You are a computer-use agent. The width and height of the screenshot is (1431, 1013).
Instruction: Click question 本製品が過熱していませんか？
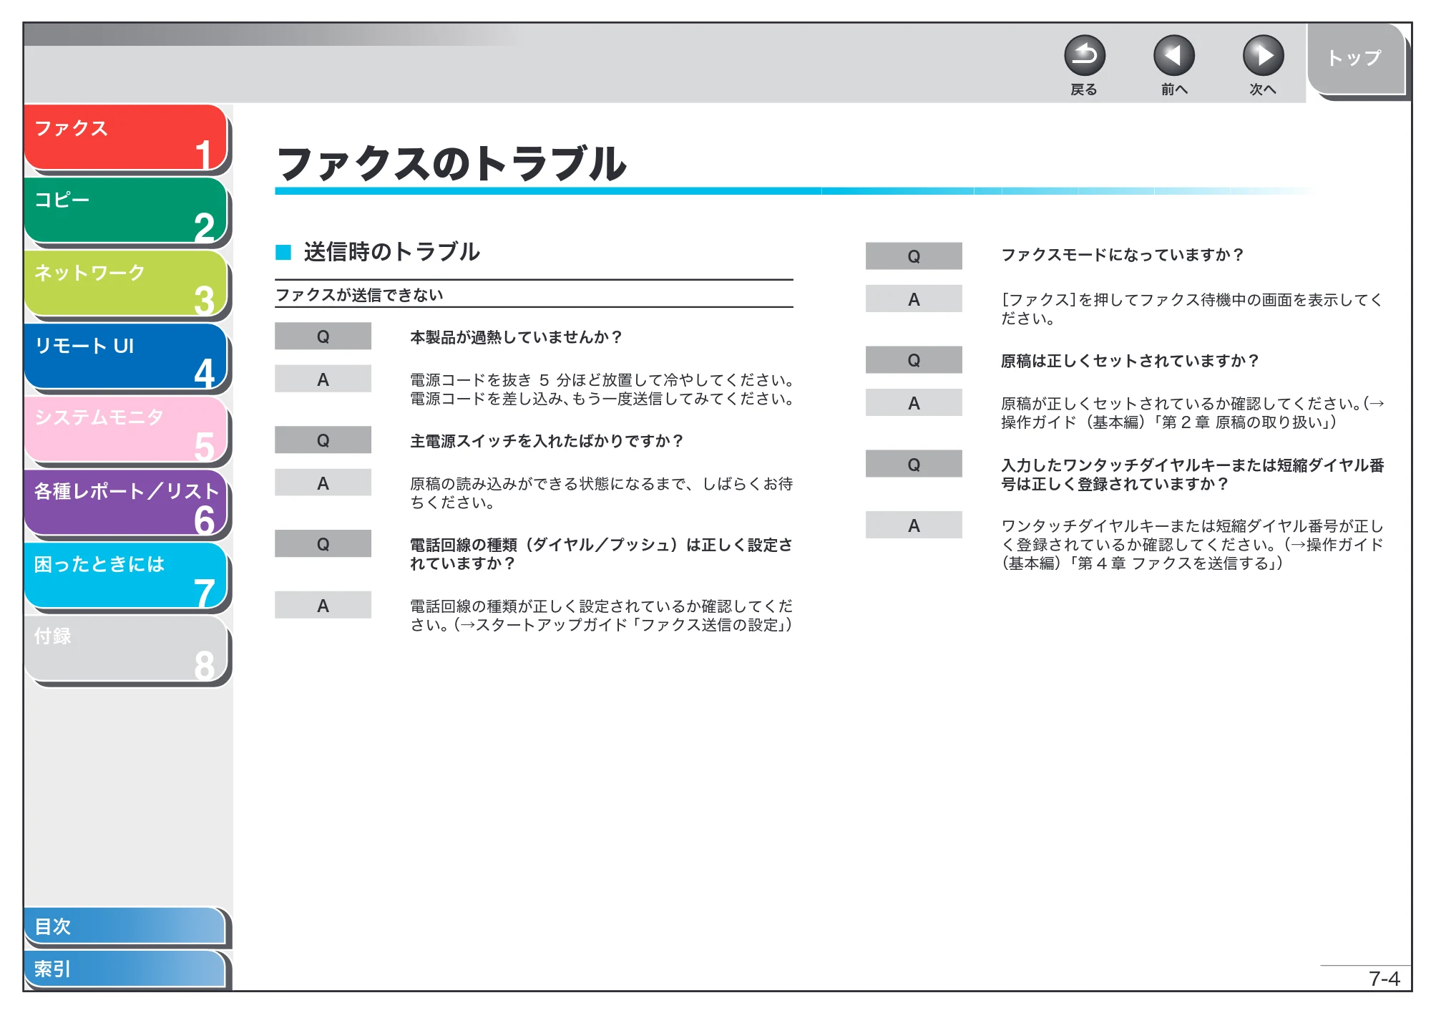pyautogui.click(x=517, y=337)
